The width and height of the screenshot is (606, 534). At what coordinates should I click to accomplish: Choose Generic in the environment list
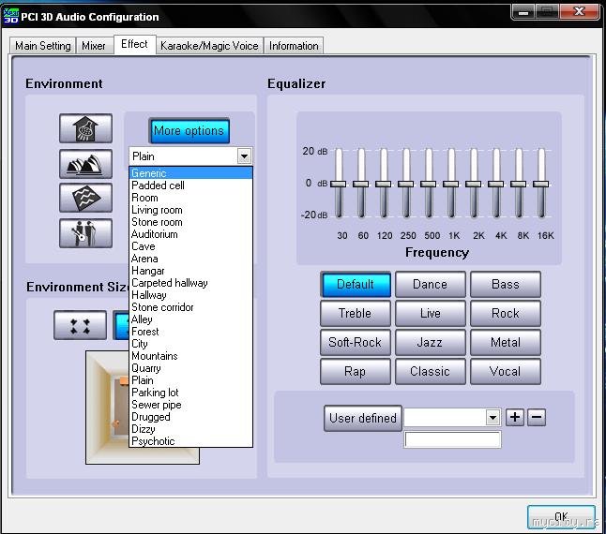(x=191, y=173)
